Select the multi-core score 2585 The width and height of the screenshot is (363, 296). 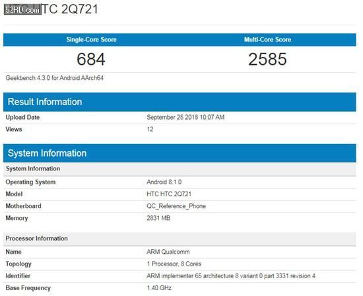pos(267,59)
